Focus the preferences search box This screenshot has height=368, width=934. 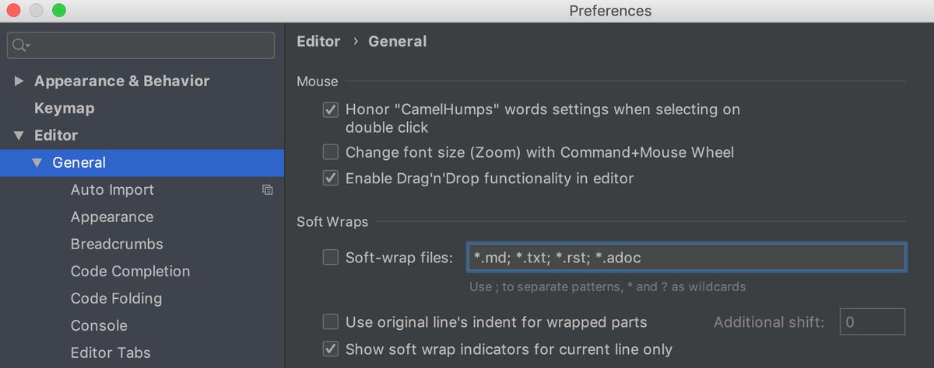tap(141, 45)
